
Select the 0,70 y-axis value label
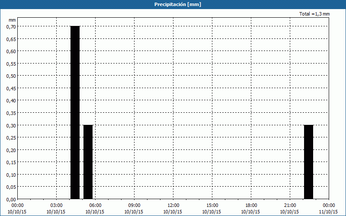11,26
